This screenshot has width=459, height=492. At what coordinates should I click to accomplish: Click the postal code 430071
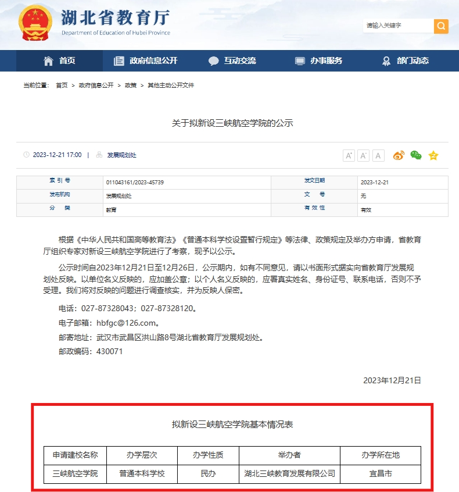(109, 351)
